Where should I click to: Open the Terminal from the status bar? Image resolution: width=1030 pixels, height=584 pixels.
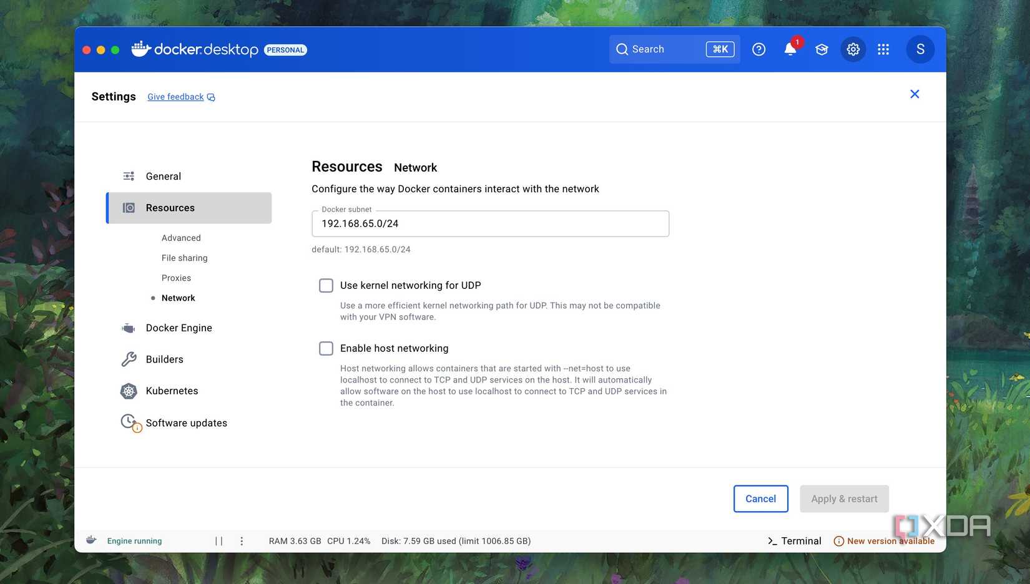point(794,541)
